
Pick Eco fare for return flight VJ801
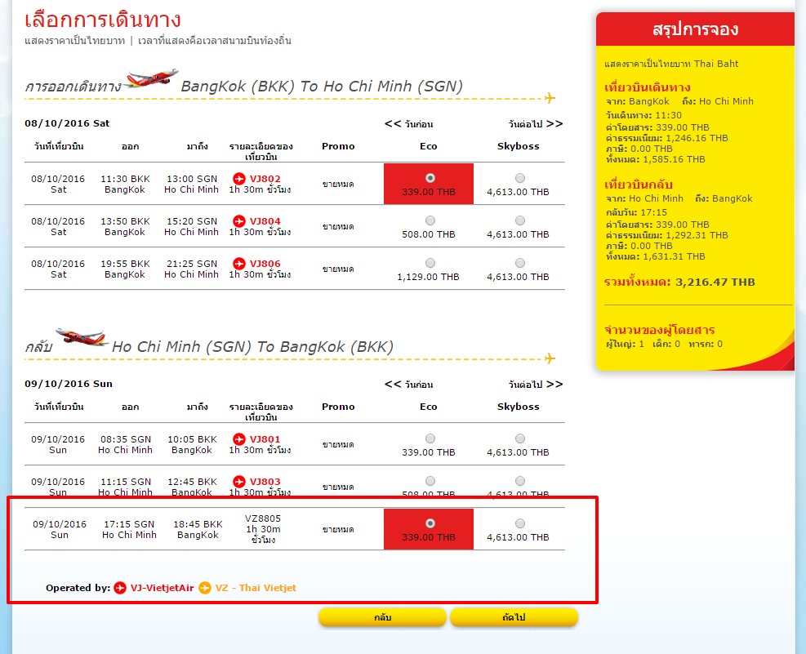click(x=430, y=438)
